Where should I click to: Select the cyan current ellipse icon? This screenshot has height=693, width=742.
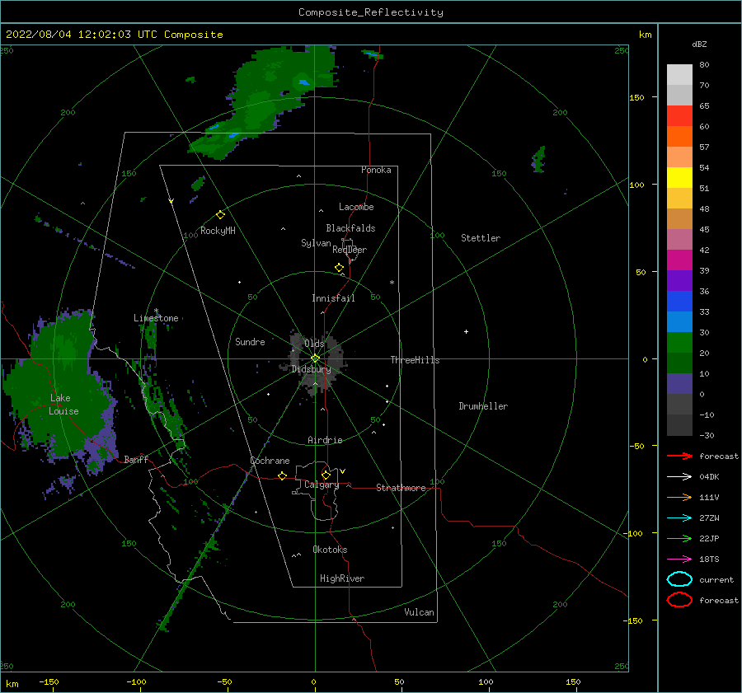(679, 579)
